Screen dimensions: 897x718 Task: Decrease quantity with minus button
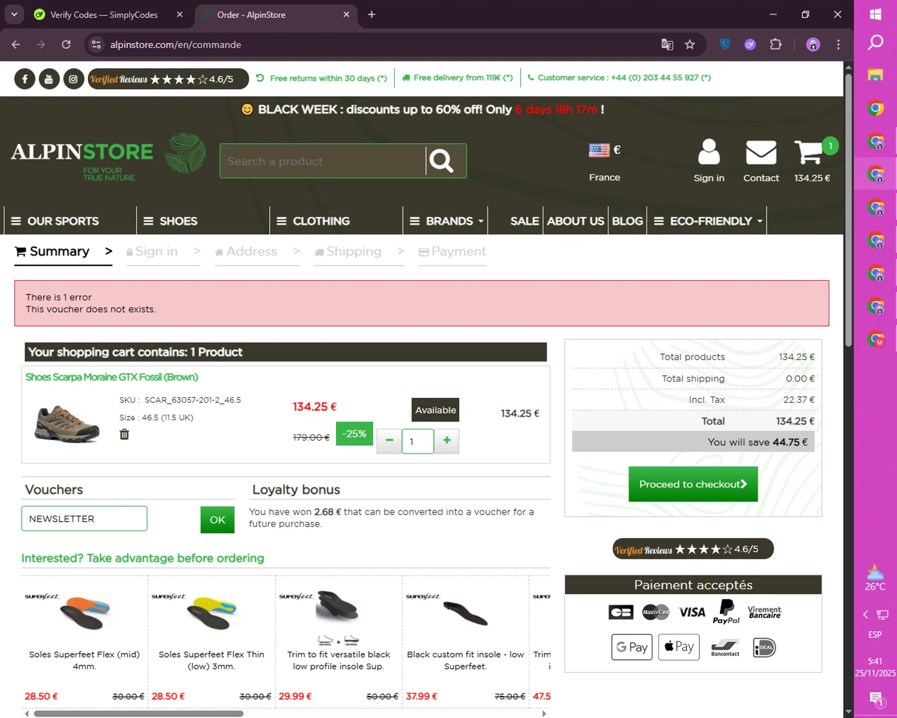pos(389,441)
